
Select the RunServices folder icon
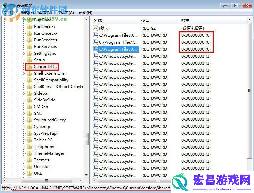tap(29, 40)
